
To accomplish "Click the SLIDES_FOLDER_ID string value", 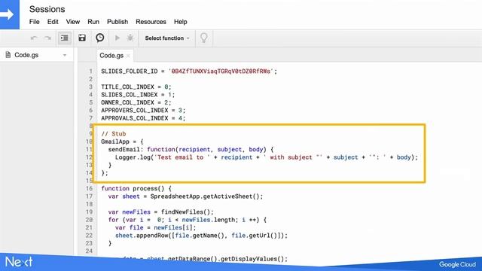I will (x=221, y=72).
